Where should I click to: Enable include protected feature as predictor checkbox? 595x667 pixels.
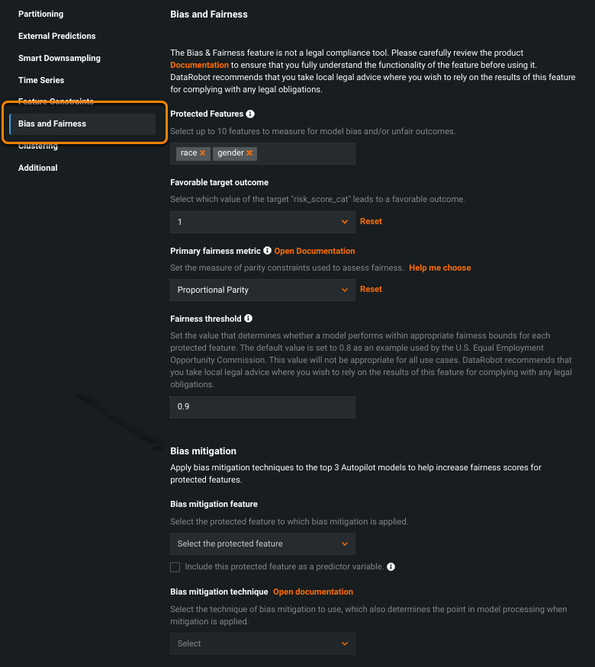(x=175, y=567)
